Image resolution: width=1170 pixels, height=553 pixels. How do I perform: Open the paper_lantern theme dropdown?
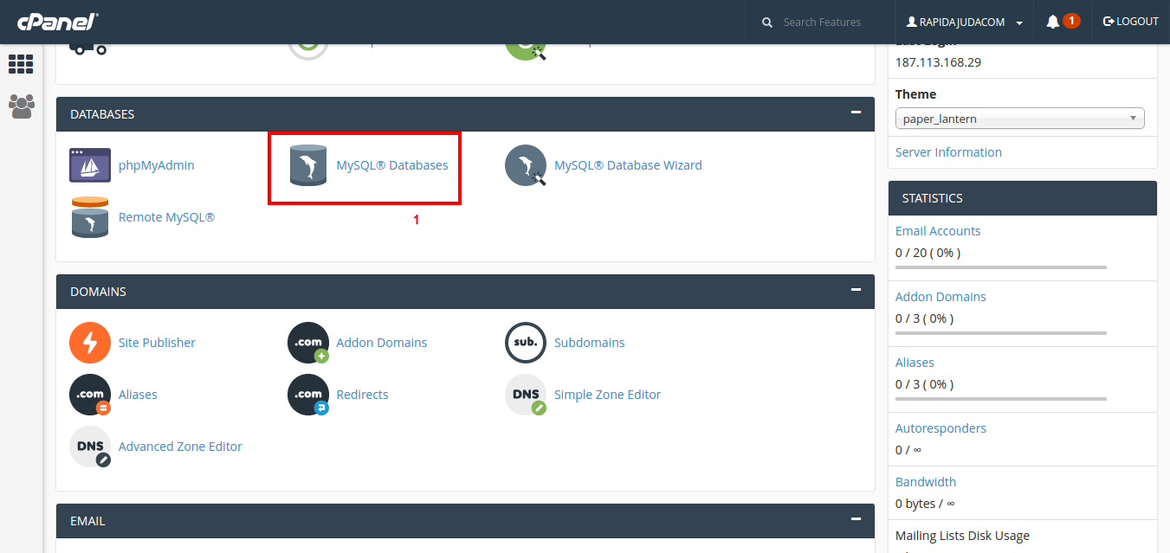(1019, 119)
